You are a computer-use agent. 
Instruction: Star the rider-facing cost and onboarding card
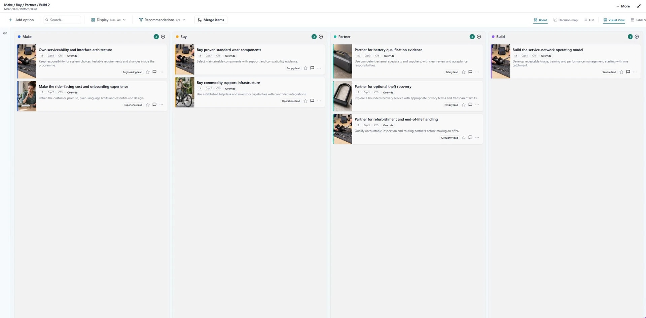pyautogui.click(x=148, y=105)
